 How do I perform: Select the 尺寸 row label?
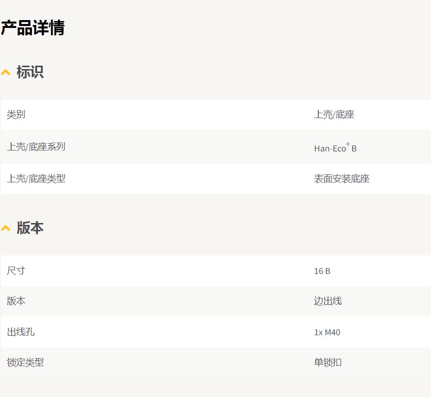(16, 271)
